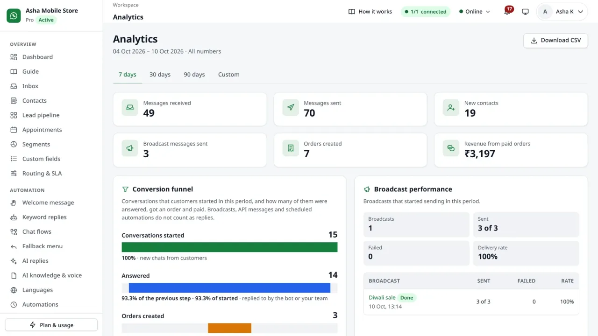Viewport: 598px width, 336px height.
Task: Click the New contacts value 19
Action: (x=470, y=113)
